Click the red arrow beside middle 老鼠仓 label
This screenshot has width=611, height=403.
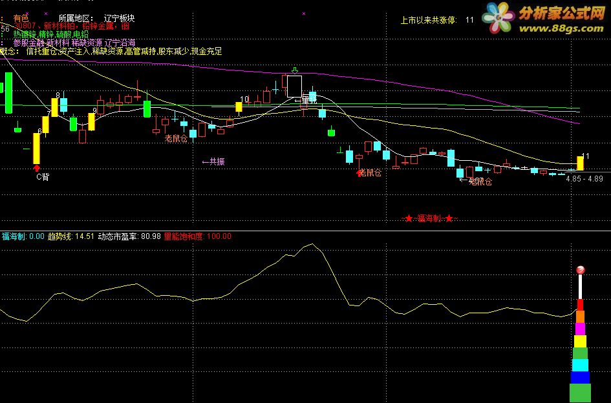point(359,173)
